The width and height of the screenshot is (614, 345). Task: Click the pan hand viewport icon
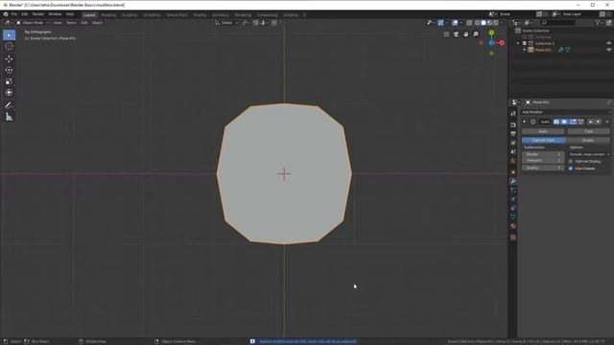click(465, 34)
